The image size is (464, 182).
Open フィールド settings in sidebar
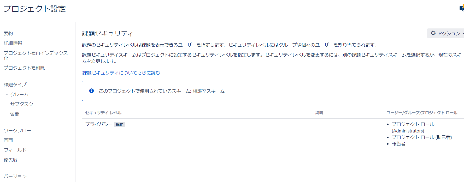[15, 150]
